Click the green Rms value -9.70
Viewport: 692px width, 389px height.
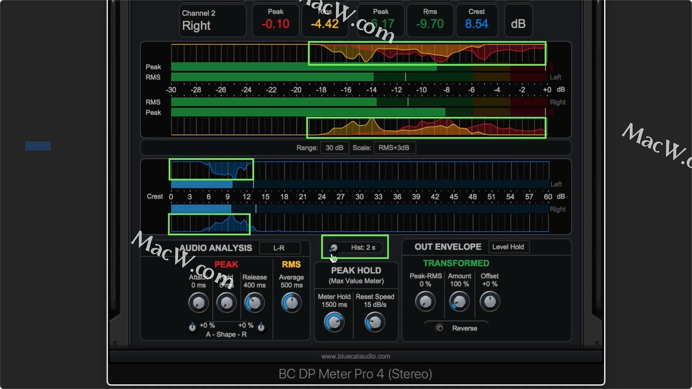click(x=430, y=24)
